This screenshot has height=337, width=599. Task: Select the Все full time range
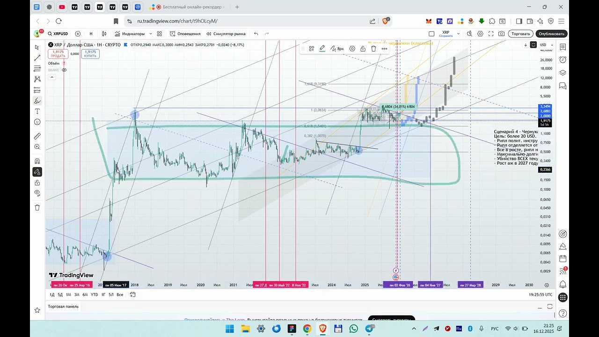120,294
